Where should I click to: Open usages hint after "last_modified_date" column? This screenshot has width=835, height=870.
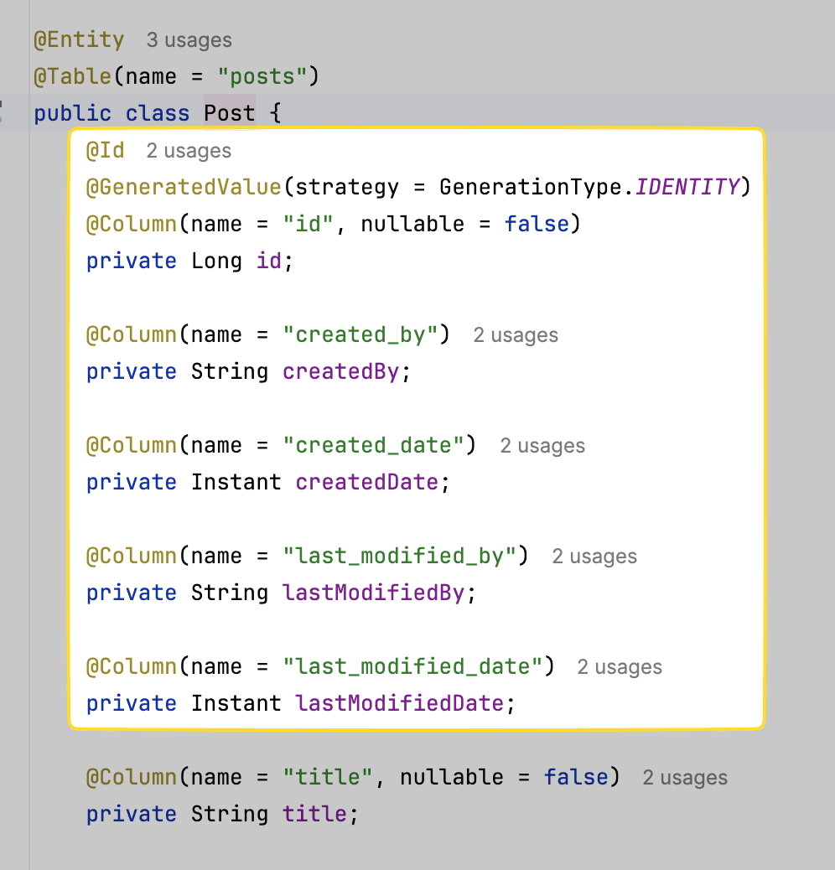(620, 666)
